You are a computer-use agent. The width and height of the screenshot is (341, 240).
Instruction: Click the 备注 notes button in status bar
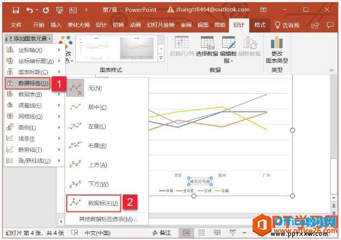(x=162, y=233)
